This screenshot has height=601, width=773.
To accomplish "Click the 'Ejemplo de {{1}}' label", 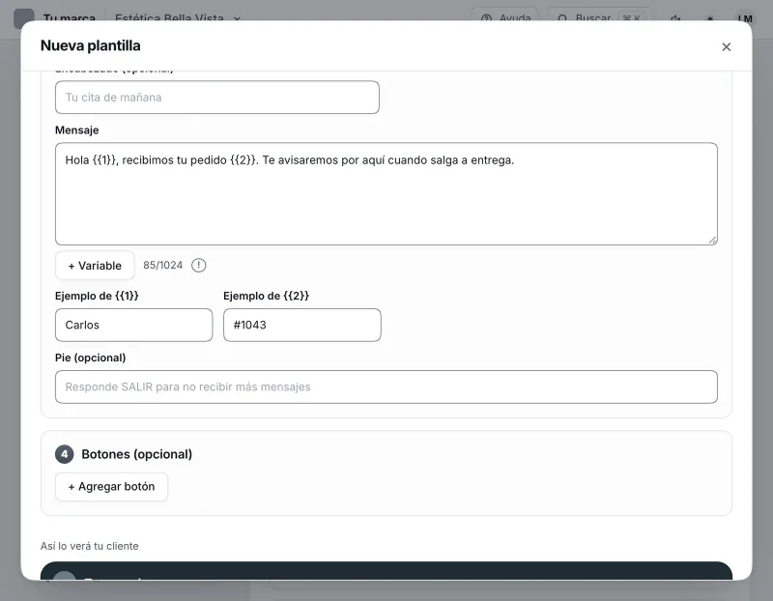I will (x=97, y=296).
